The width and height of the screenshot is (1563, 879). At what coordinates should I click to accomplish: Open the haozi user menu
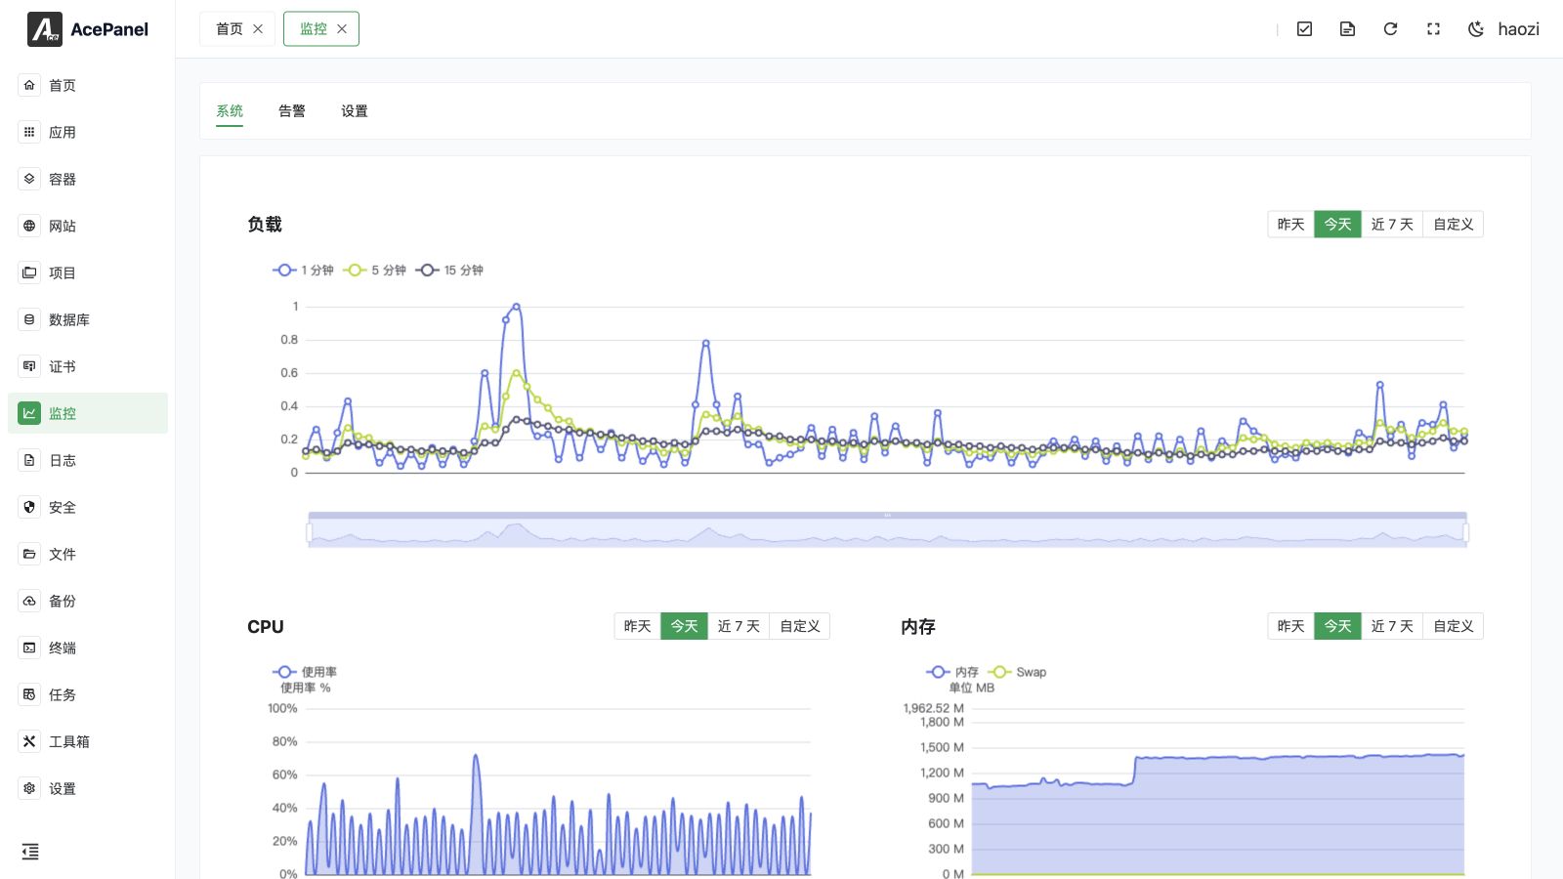click(1518, 29)
